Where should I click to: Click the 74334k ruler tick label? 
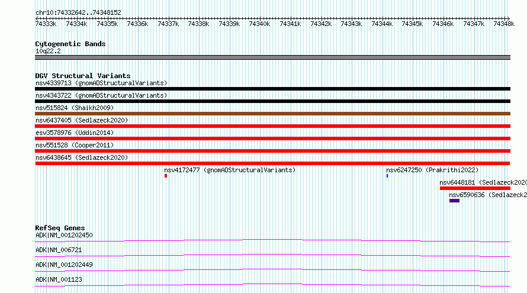click(x=76, y=24)
